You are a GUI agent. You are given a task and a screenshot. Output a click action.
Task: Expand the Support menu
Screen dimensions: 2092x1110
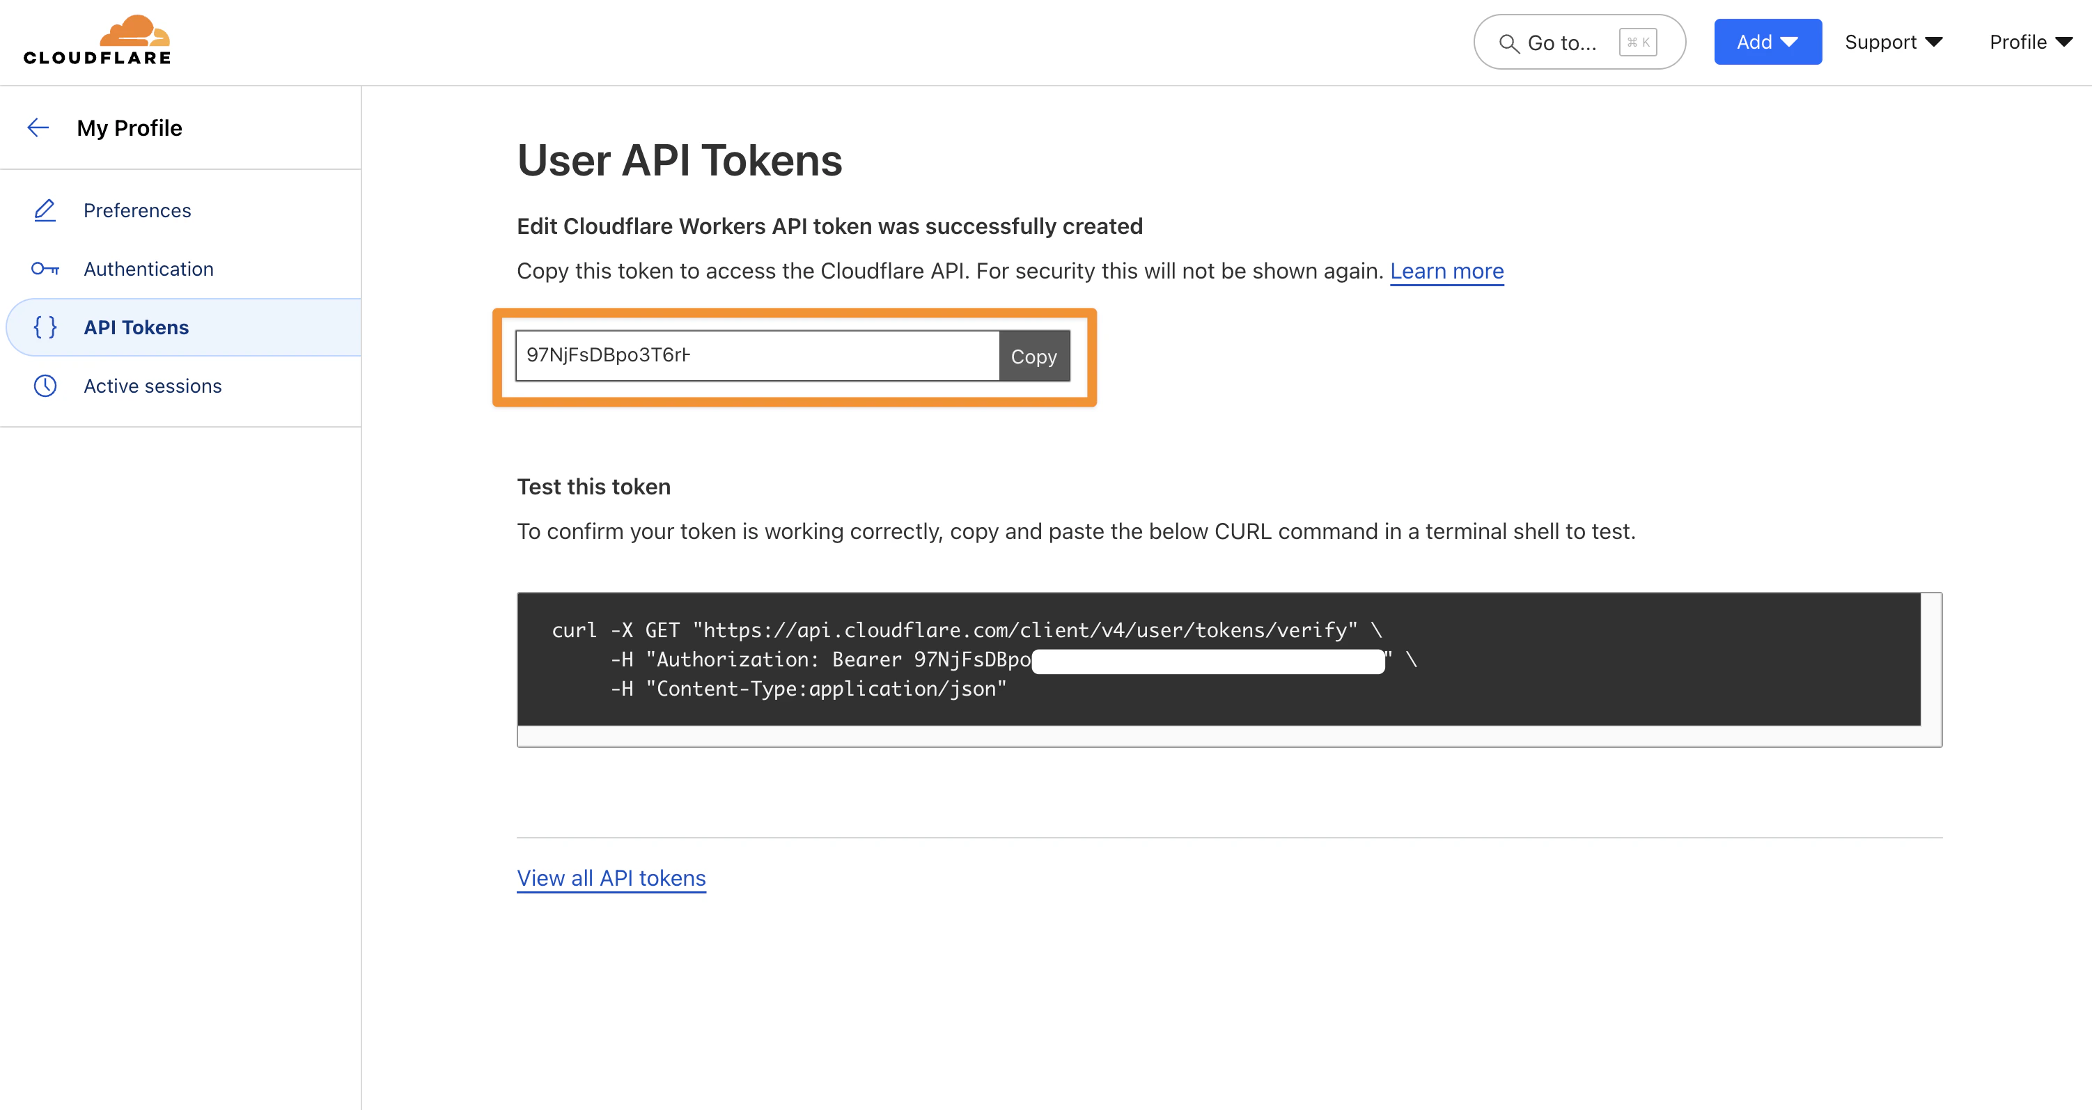coord(1893,42)
